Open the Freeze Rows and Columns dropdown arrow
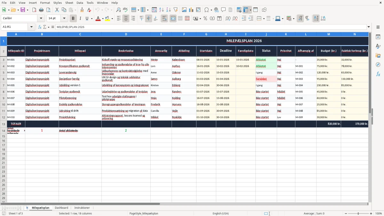384x216 pixels. (x=250, y=10)
